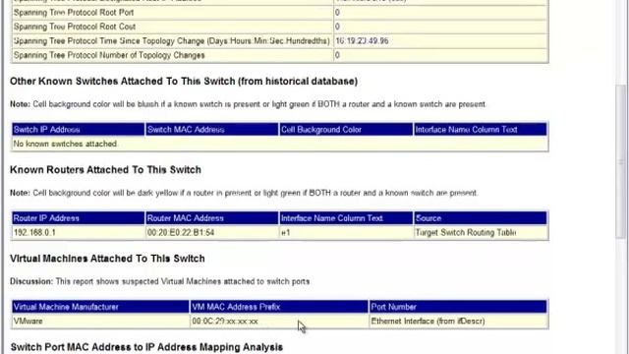Screen dimensions: 629x354
Task: Click the 'Ethernet Interface (from ifDescr)' cell
Action: pyautogui.click(x=458, y=322)
